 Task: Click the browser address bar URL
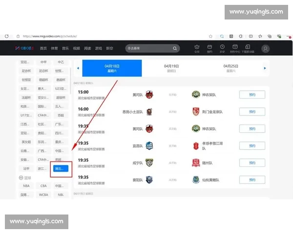[50, 37]
